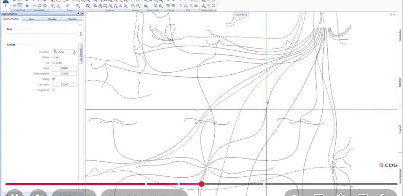
Task: Click the Höhe value field
Action: (64, 68)
